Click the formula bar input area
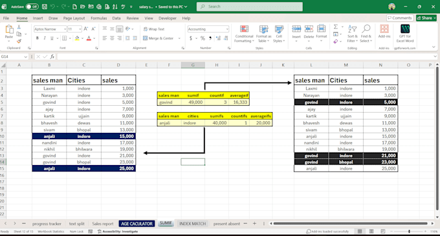Image resolution: width=440 pixels, height=236 pixels. click(x=245, y=57)
